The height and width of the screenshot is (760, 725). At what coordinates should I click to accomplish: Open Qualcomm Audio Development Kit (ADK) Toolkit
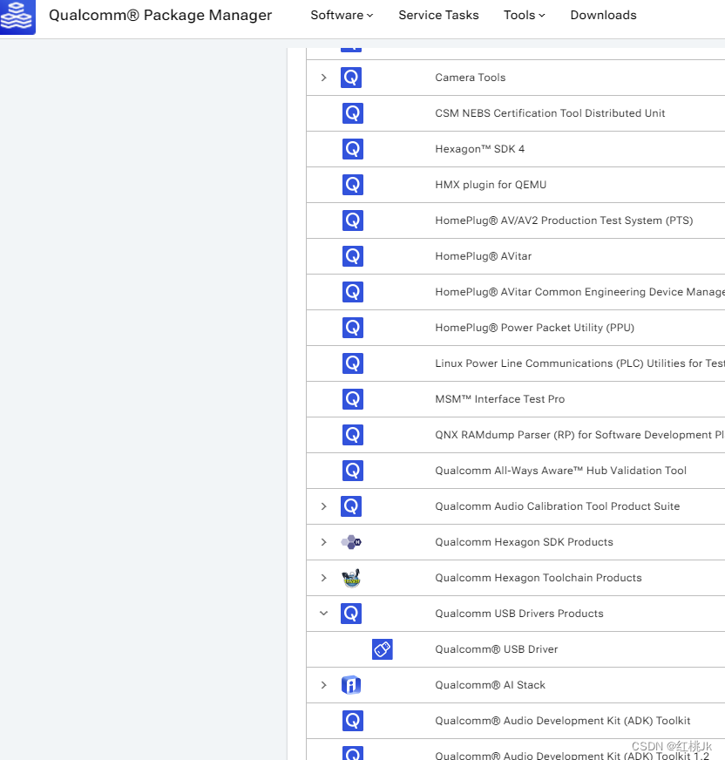pyautogui.click(x=563, y=721)
